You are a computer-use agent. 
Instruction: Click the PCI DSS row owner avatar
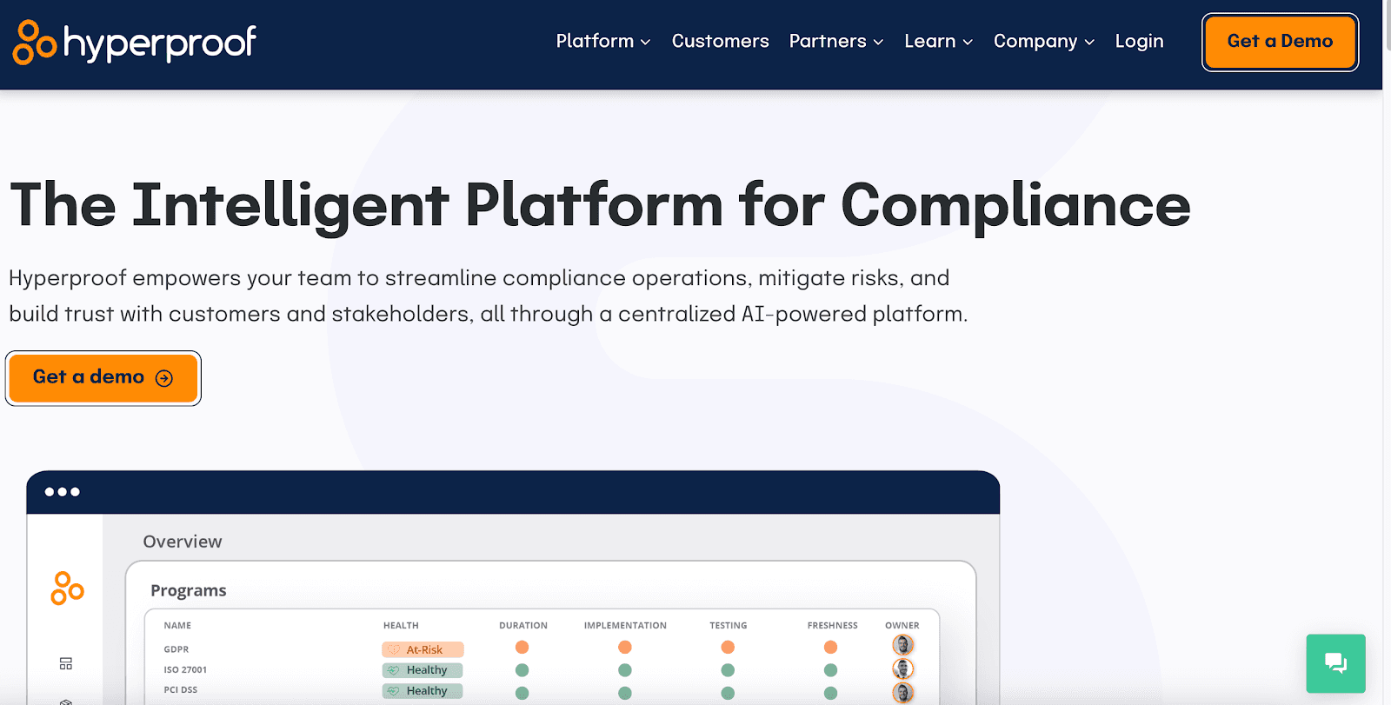click(903, 693)
